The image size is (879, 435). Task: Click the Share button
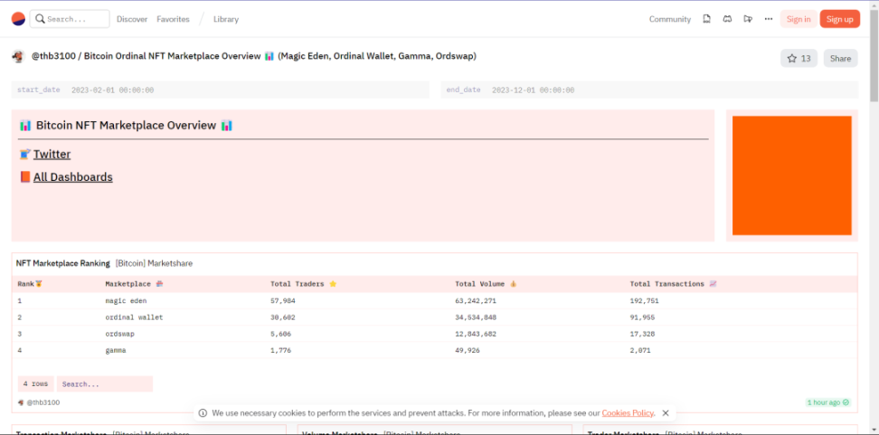pos(840,58)
